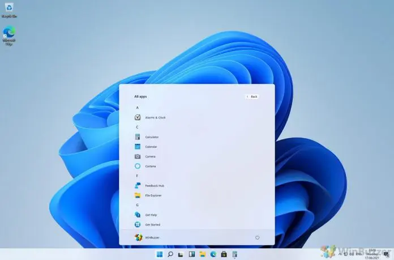Open the WinBuzzer user account menu

pyautogui.click(x=147, y=237)
